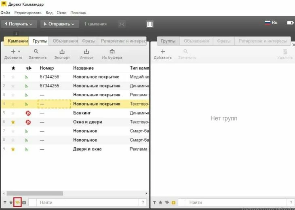This screenshot has width=295, height=210.
Task: Sort campaigns by the Название column header
Action: pyautogui.click(x=83, y=68)
